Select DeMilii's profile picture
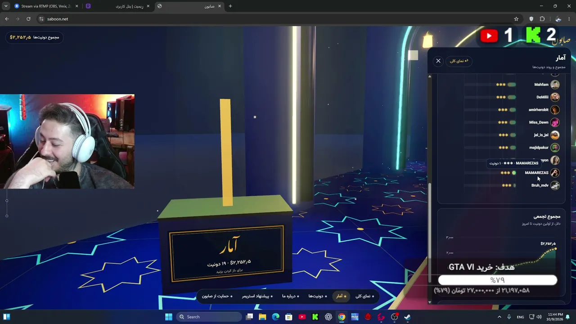The image size is (576, 324). click(x=555, y=97)
